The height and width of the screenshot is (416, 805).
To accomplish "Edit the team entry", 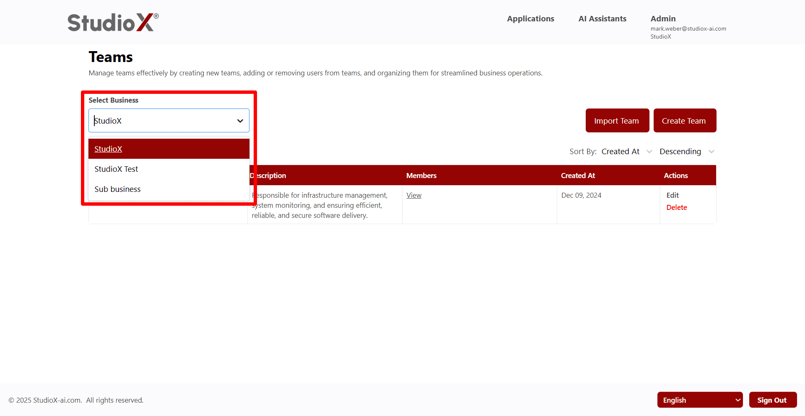I will [673, 196].
